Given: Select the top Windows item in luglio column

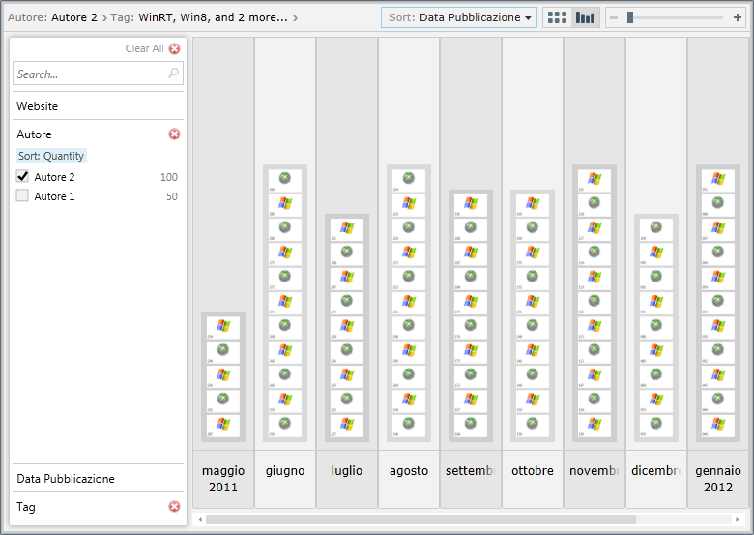Looking at the screenshot, I should pyautogui.click(x=347, y=229).
